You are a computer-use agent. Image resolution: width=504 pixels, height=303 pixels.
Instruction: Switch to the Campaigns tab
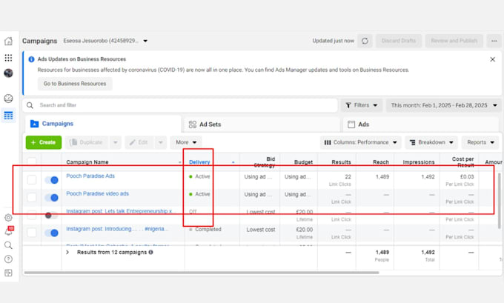(103, 124)
